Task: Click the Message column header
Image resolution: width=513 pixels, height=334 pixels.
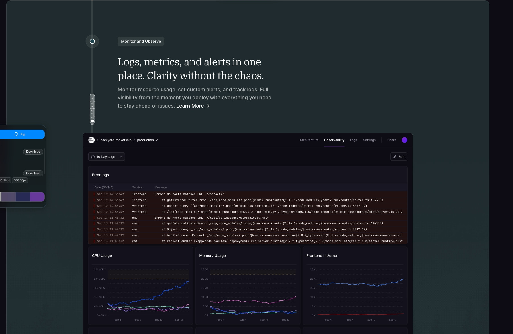Action: pyautogui.click(x=161, y=187)
